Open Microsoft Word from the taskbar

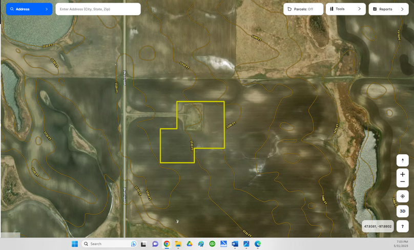tap(235, 244)
